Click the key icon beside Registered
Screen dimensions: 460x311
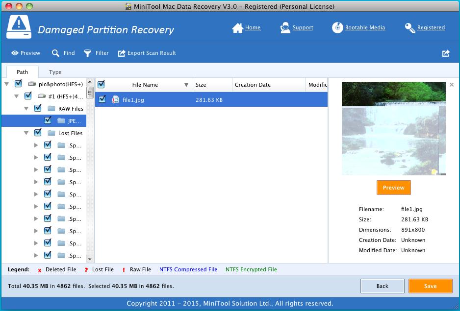pyautogui.click(x=410, y=28)
